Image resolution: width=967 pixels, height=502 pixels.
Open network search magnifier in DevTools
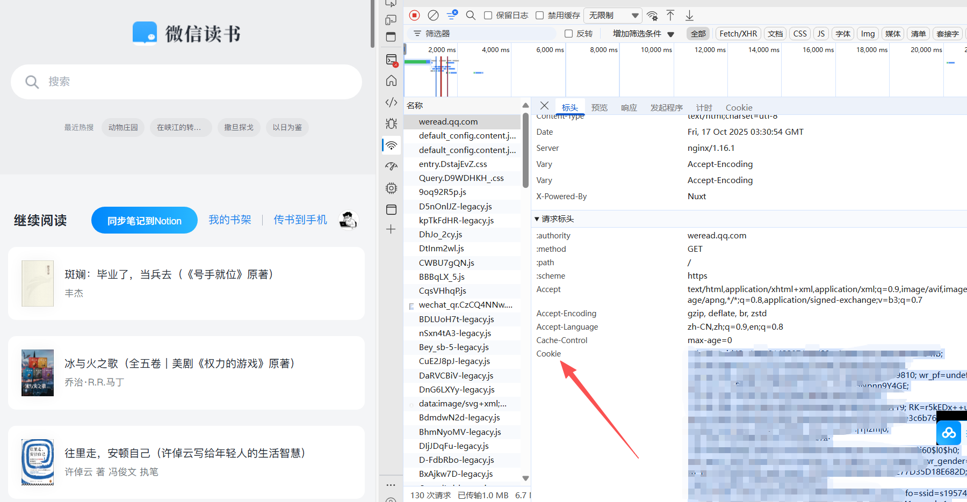[471, 15]
